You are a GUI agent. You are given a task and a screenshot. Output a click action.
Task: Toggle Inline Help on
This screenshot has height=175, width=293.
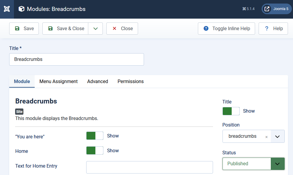[x=226, y=29]
